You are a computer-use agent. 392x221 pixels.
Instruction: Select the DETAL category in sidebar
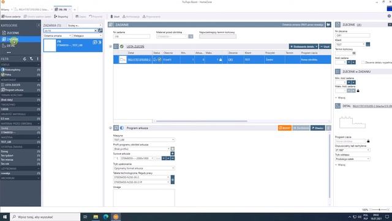point(20,46)
